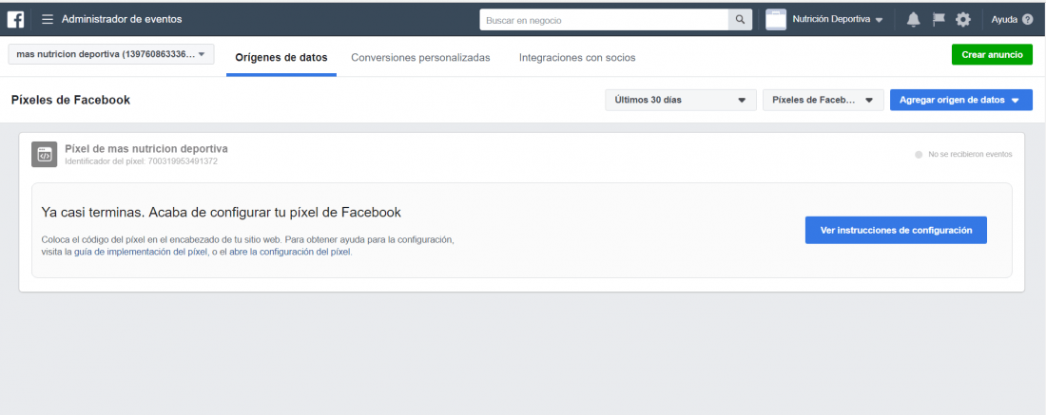1046x415 pixels.
Task: Open guía de implementación del píxel link
Action: pos(141,253)
